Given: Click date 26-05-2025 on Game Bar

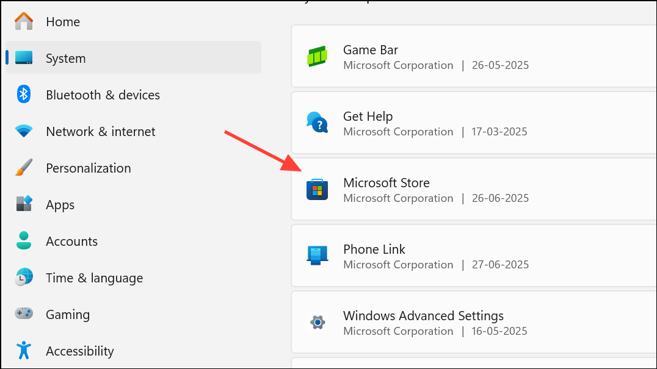Looking at the screenshot, I should point(500,65).
